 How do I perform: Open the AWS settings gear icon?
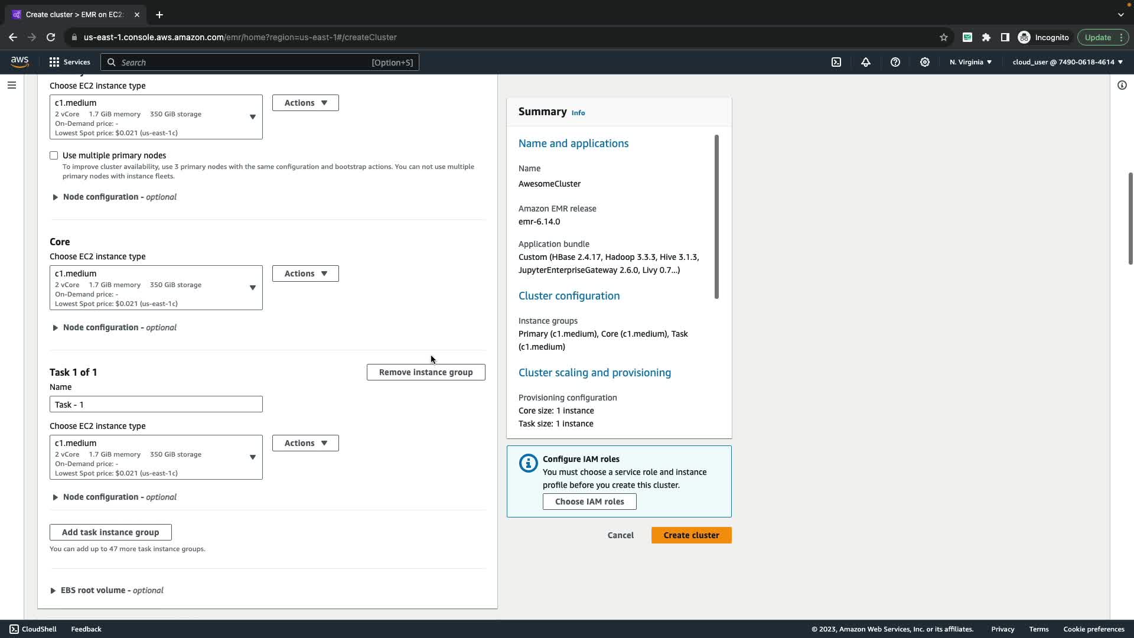(x=925, y=62)
